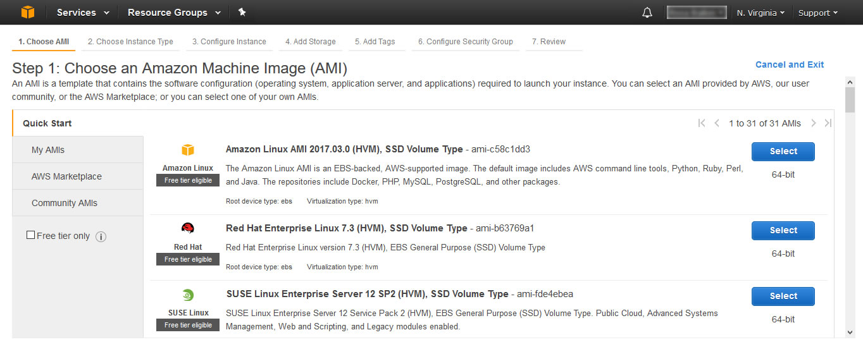Expand the Resource Groups dropdown

pyautogui.click(x=174, y=13)
